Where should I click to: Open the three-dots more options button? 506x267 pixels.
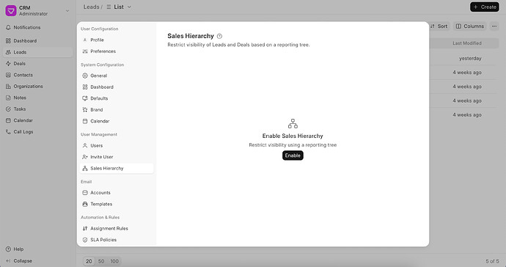click(x=494, y=26)
